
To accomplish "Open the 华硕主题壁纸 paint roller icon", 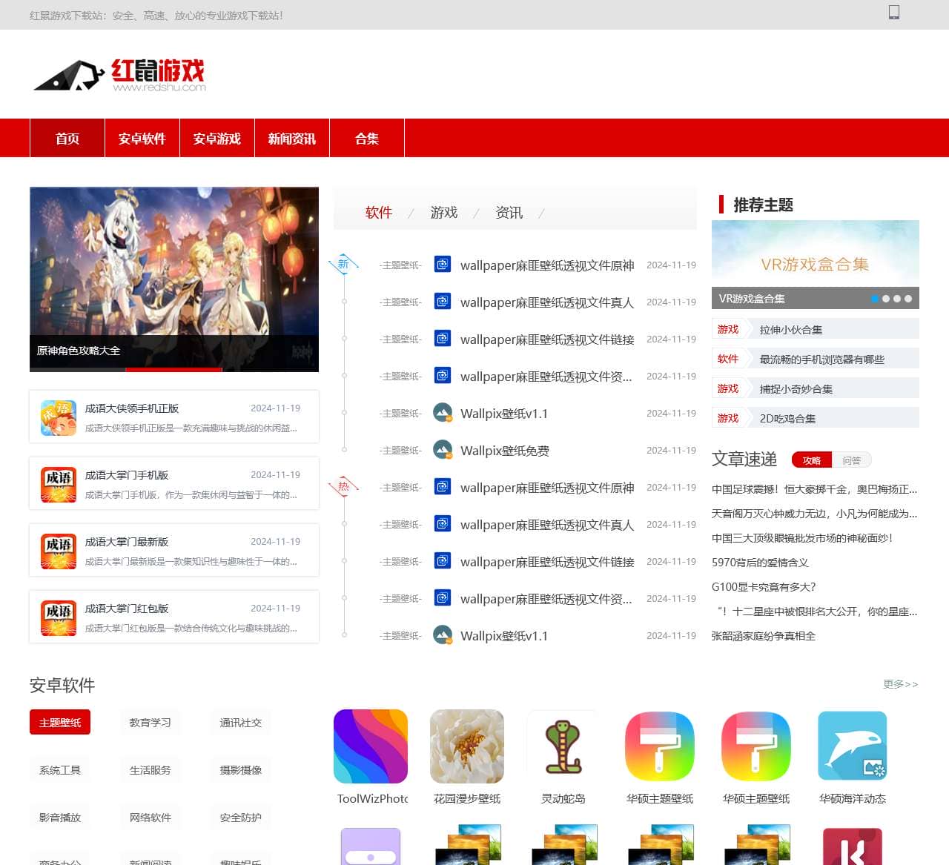I will pyautogui.click(x=660, y=746).
